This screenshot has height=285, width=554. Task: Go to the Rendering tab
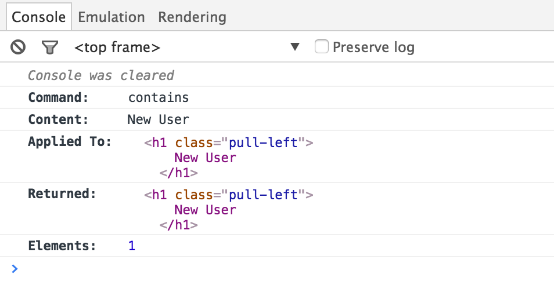click(x=192, y=17)
